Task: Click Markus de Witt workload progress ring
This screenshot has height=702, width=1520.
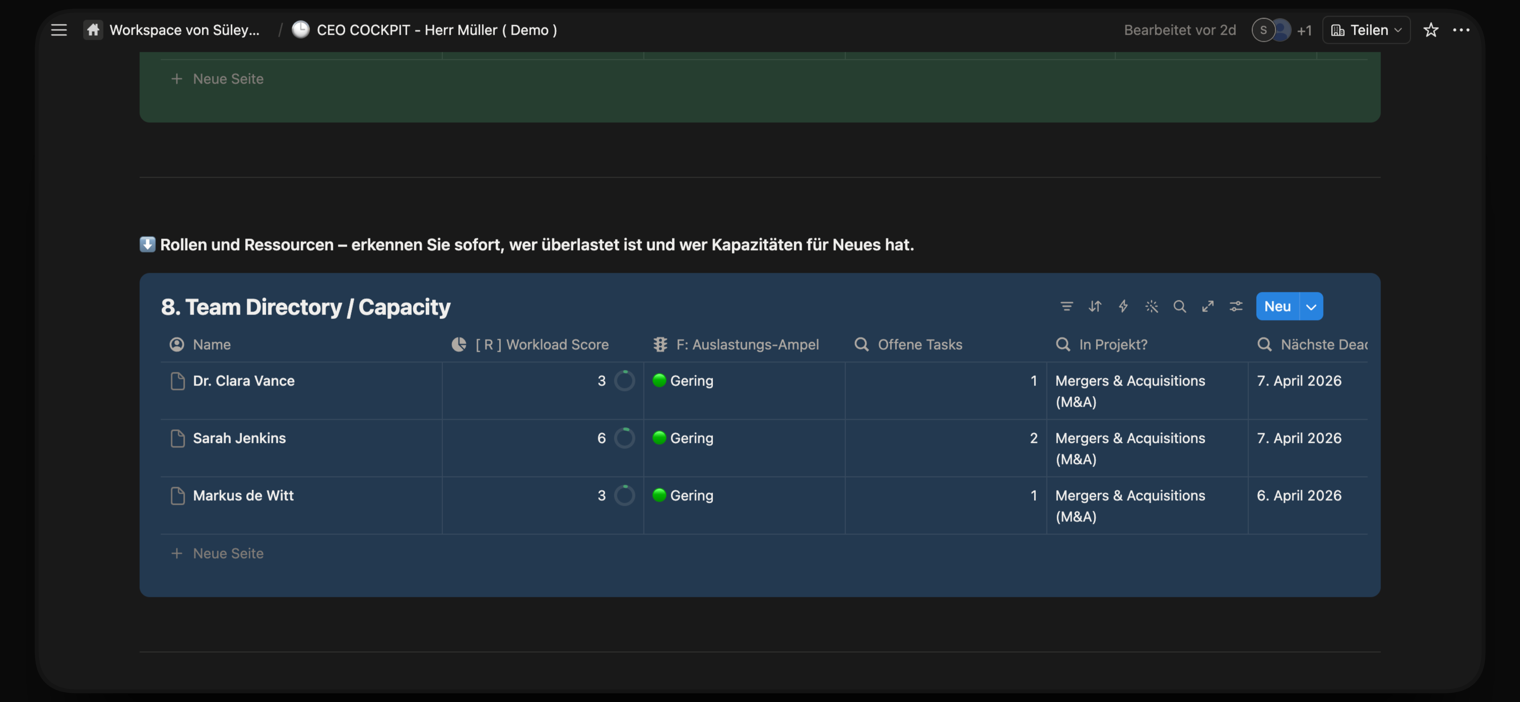Action: (624, 495)
